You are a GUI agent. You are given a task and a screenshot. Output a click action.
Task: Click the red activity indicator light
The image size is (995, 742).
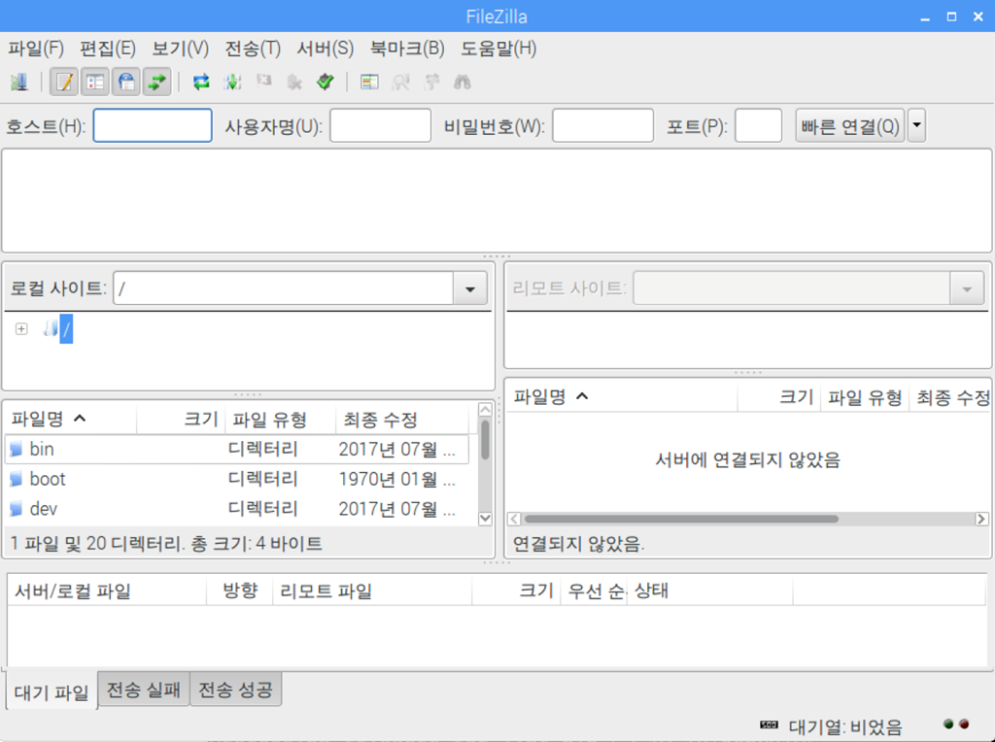(x=964, y=724)
